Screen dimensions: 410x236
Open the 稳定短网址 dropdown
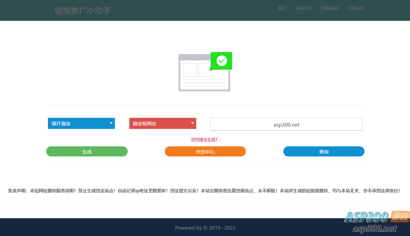[x=163, y=123]
